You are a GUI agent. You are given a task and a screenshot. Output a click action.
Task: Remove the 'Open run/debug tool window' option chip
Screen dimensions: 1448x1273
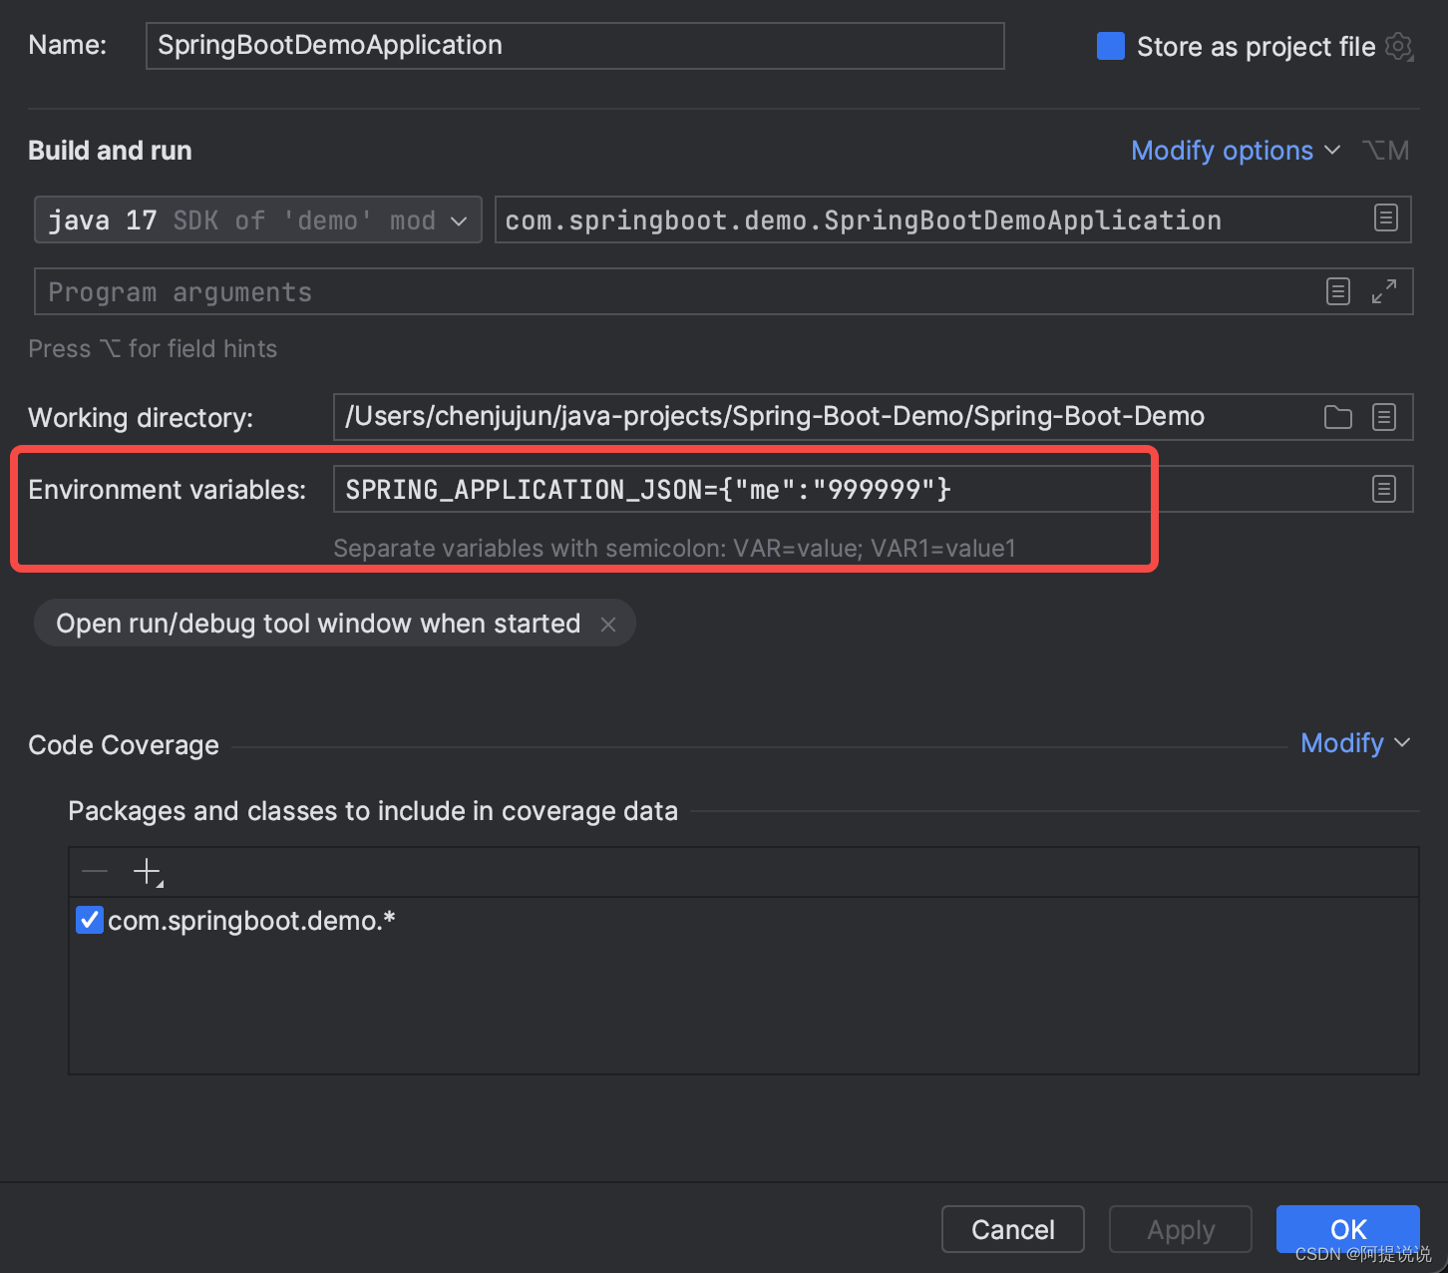pyautogui.click(x=608, y=625)
